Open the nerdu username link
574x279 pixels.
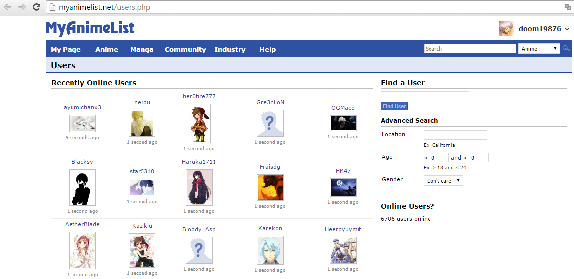click(x=142, y=102)
